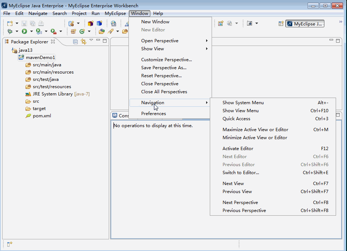Choose Quick Access in Navigation submenu
347x251 pixels.
tap(273, 119)
